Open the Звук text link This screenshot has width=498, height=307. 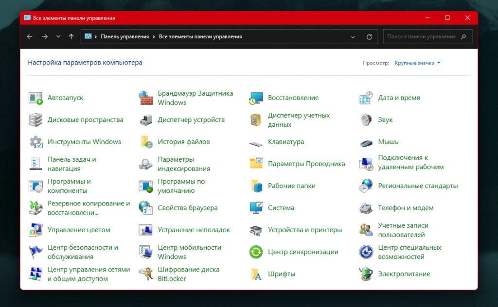[385, 120]
